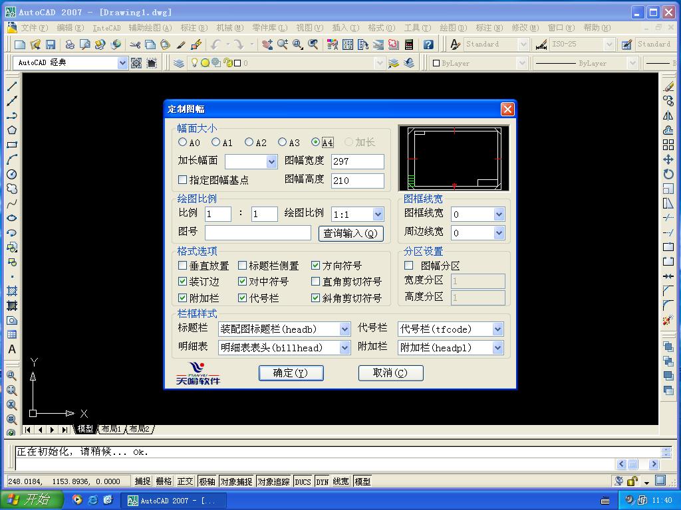This screenshot has height=510, width=681.
Task: Click the 图号 input field
Action: pos(258,233)
